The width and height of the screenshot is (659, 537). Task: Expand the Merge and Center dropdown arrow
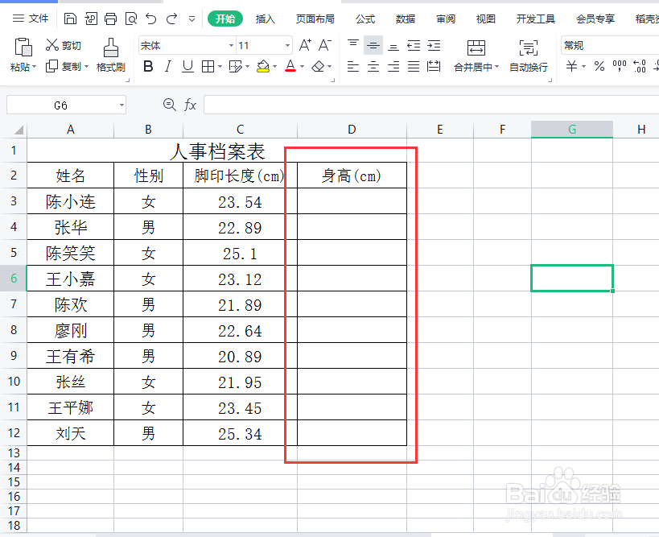click(x=496, y=67)
